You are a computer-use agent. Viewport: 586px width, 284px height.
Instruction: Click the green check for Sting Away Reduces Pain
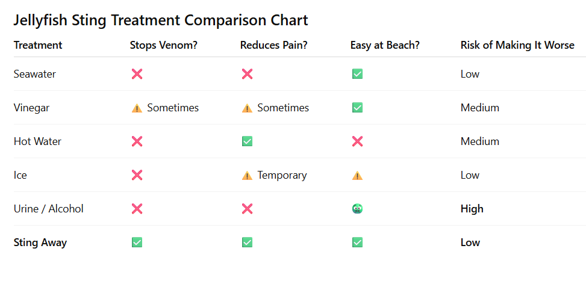coord(247,242)
